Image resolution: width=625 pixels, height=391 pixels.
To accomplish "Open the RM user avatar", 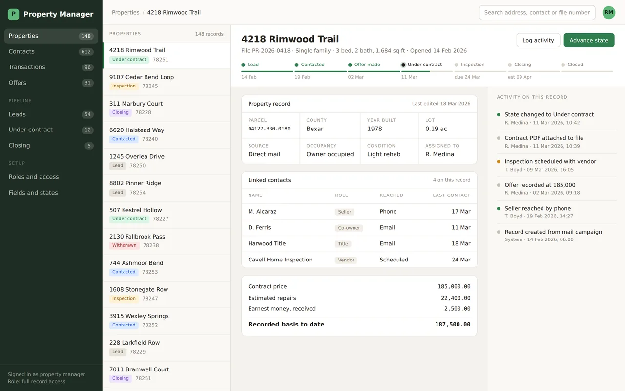I will tap(608, 13).
